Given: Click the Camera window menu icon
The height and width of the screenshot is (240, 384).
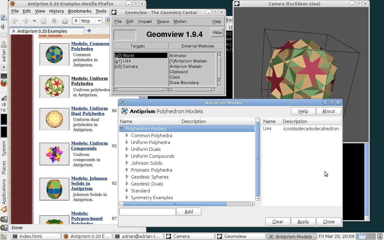Looking at the screenshot, I should pyautogui.click(x=237, y=4).
